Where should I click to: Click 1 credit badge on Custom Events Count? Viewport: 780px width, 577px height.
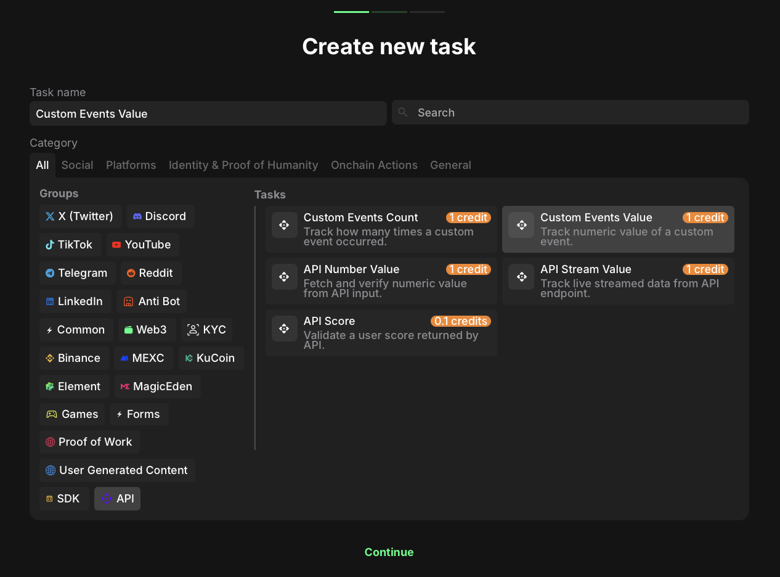click(x=468, y=218)
